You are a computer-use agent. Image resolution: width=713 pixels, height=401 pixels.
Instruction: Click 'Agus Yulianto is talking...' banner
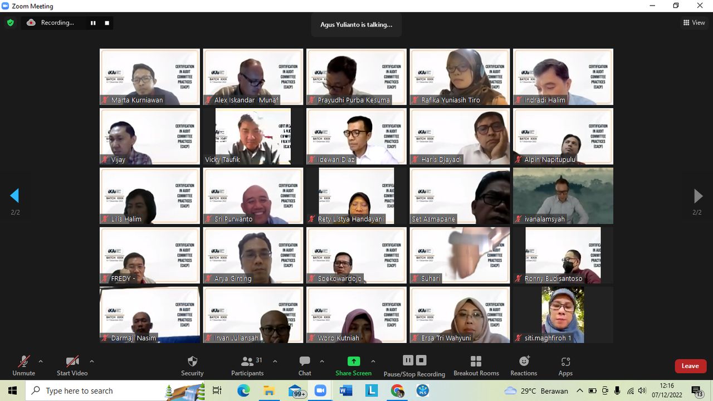coord(356,25)
